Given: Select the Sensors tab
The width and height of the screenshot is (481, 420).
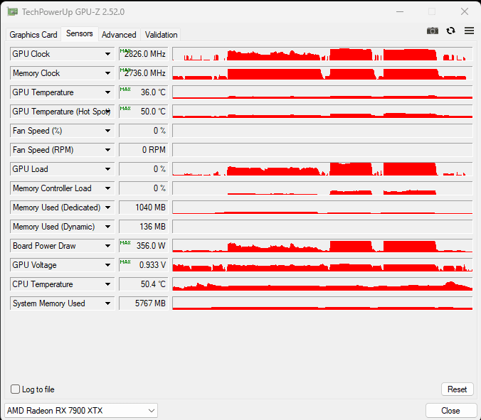Looking at the screenshot, I should pyautogui.click(x=80, y=33).
